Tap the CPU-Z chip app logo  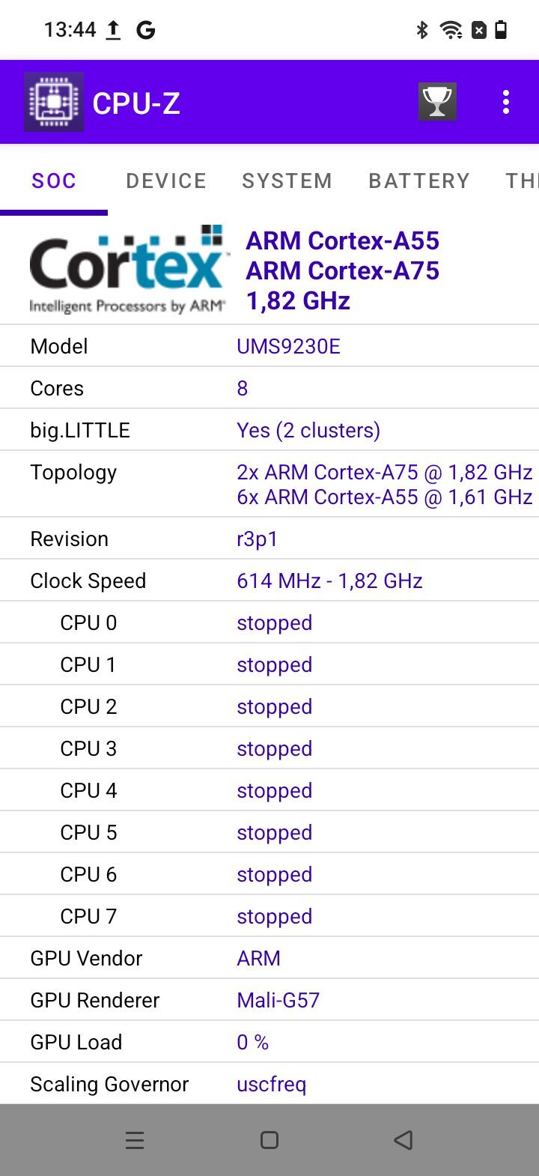[x=53, y=102]
